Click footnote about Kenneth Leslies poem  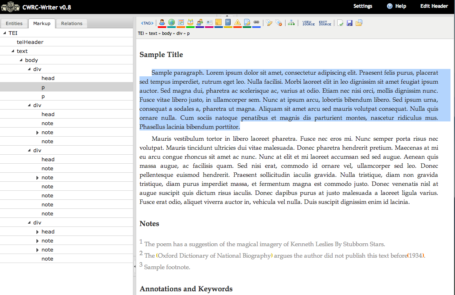(265, 244)
